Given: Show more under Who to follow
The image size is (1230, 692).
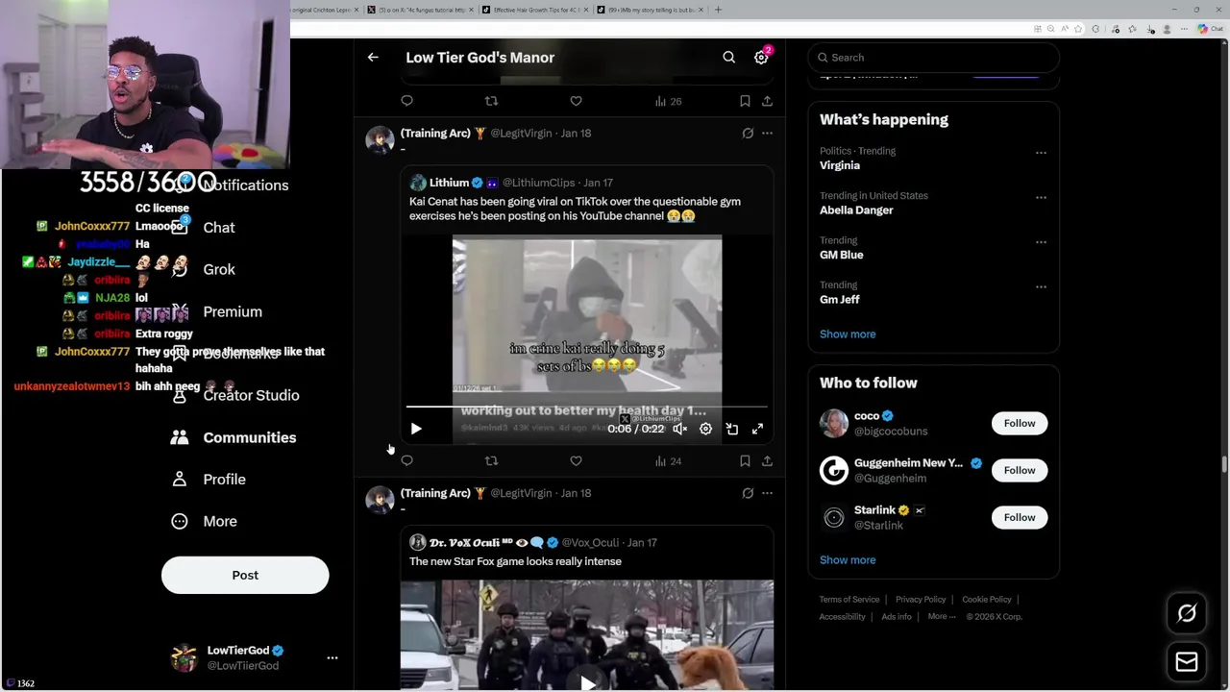Looking at the screenshot, I should [848, 560].
